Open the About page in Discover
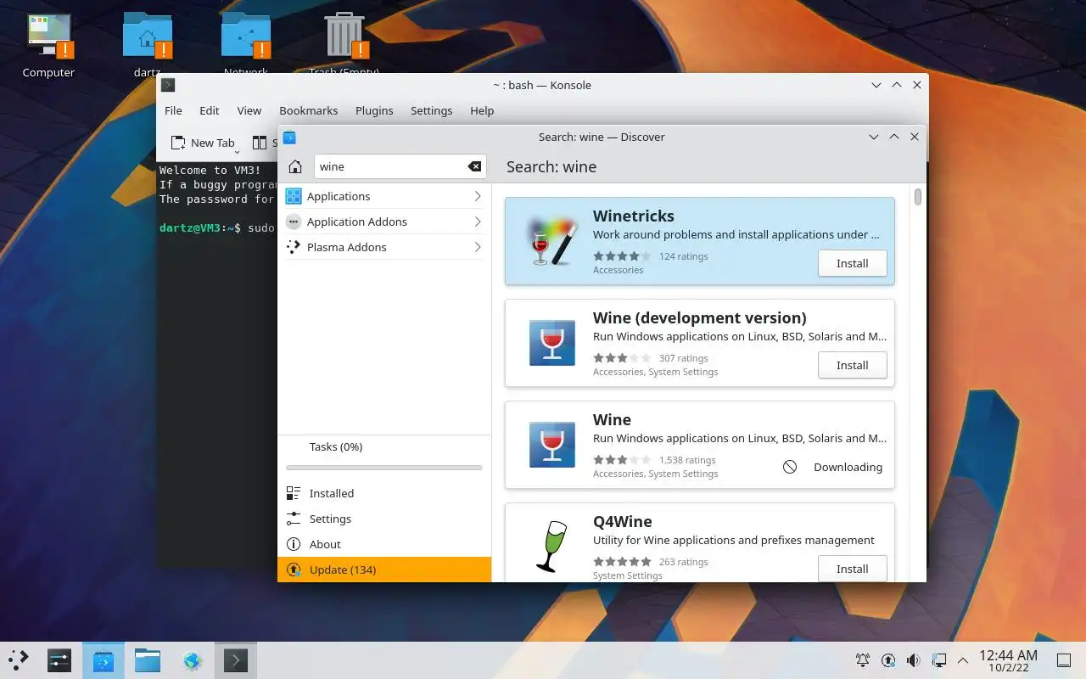Viewport: 1086px width, 679px height. point(383,544)
